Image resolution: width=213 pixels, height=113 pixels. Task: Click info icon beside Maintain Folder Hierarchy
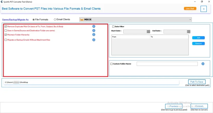point(94,35)
